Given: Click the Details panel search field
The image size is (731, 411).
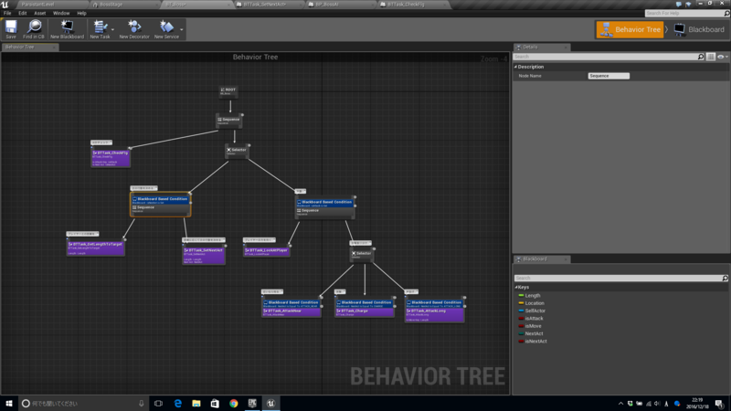Looking at the screenshot, I should click(x=605, y=57).
